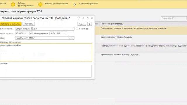
Task: Click in the Описание text area
Action: 46,71
